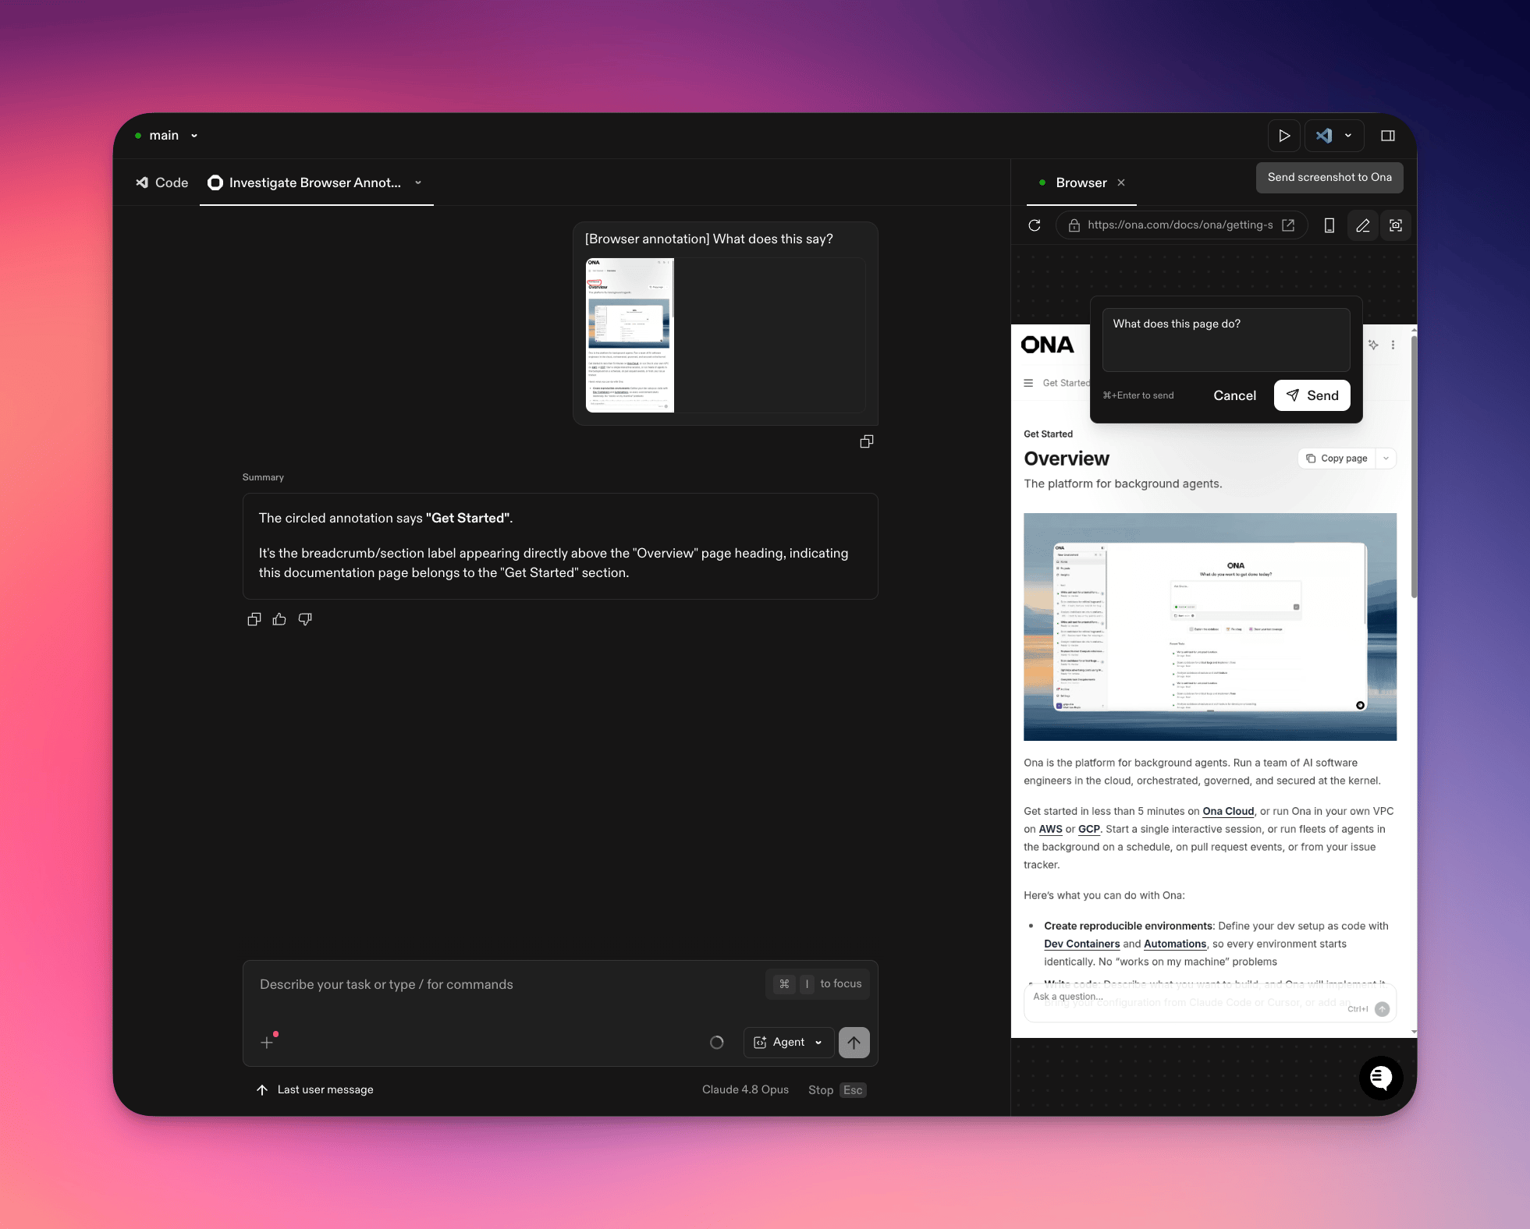Open the Ona Cloud link
The image size is (1530, 1229).
click(1228, 811)
